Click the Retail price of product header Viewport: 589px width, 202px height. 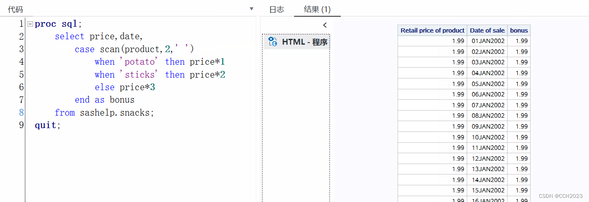(x=432, y=30)
